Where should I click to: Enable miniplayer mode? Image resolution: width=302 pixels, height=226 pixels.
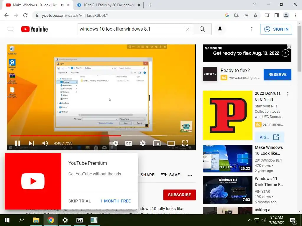point(157,143)
